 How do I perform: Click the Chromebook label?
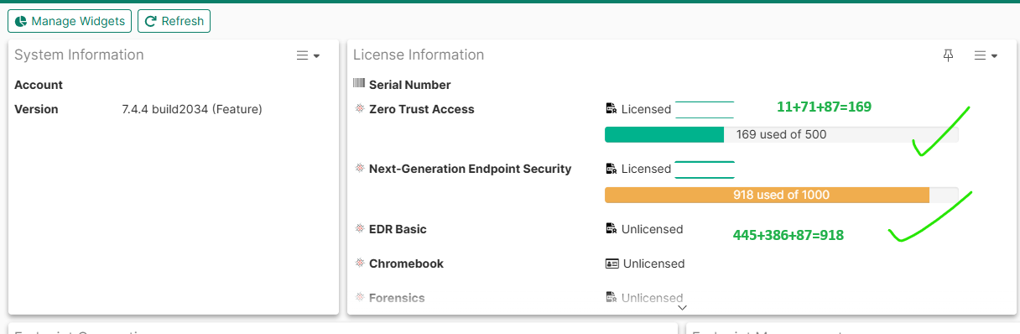point(406,264)
